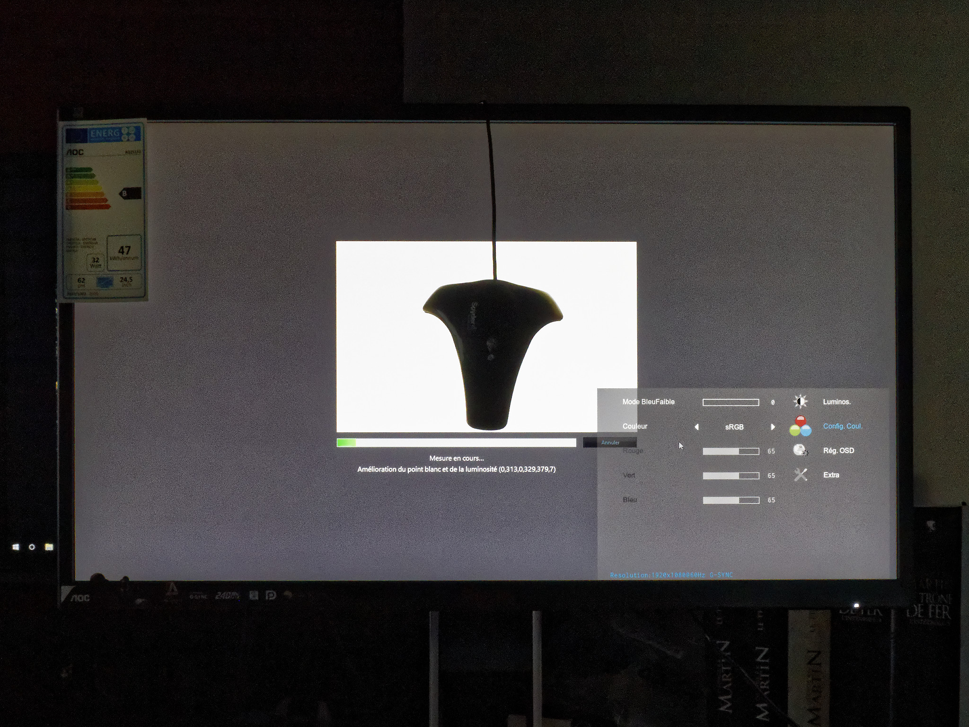The width and height of the screenshot is (969, 727).
Task: Launch File Explorer from the taskbar
Action: click(x=49, y=547)
